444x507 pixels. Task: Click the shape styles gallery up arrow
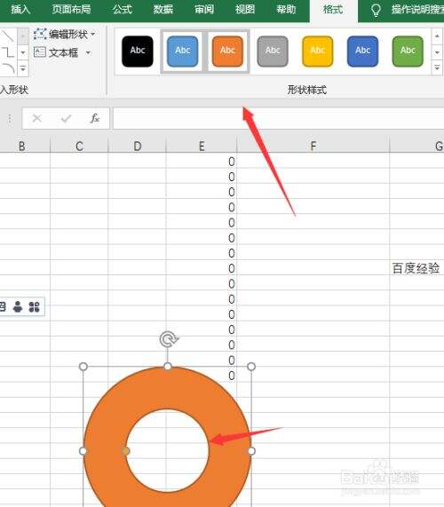(437, 36)
